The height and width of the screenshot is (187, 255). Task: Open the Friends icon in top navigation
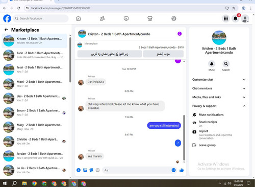102,18
